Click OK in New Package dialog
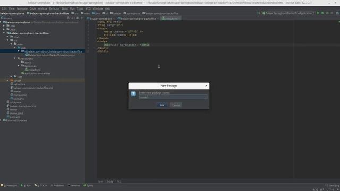The height and width of the screenshot is (191, 340). pos(162,105)
